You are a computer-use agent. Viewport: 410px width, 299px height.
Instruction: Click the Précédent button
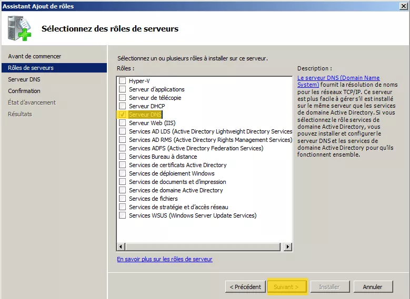[245, 287]
